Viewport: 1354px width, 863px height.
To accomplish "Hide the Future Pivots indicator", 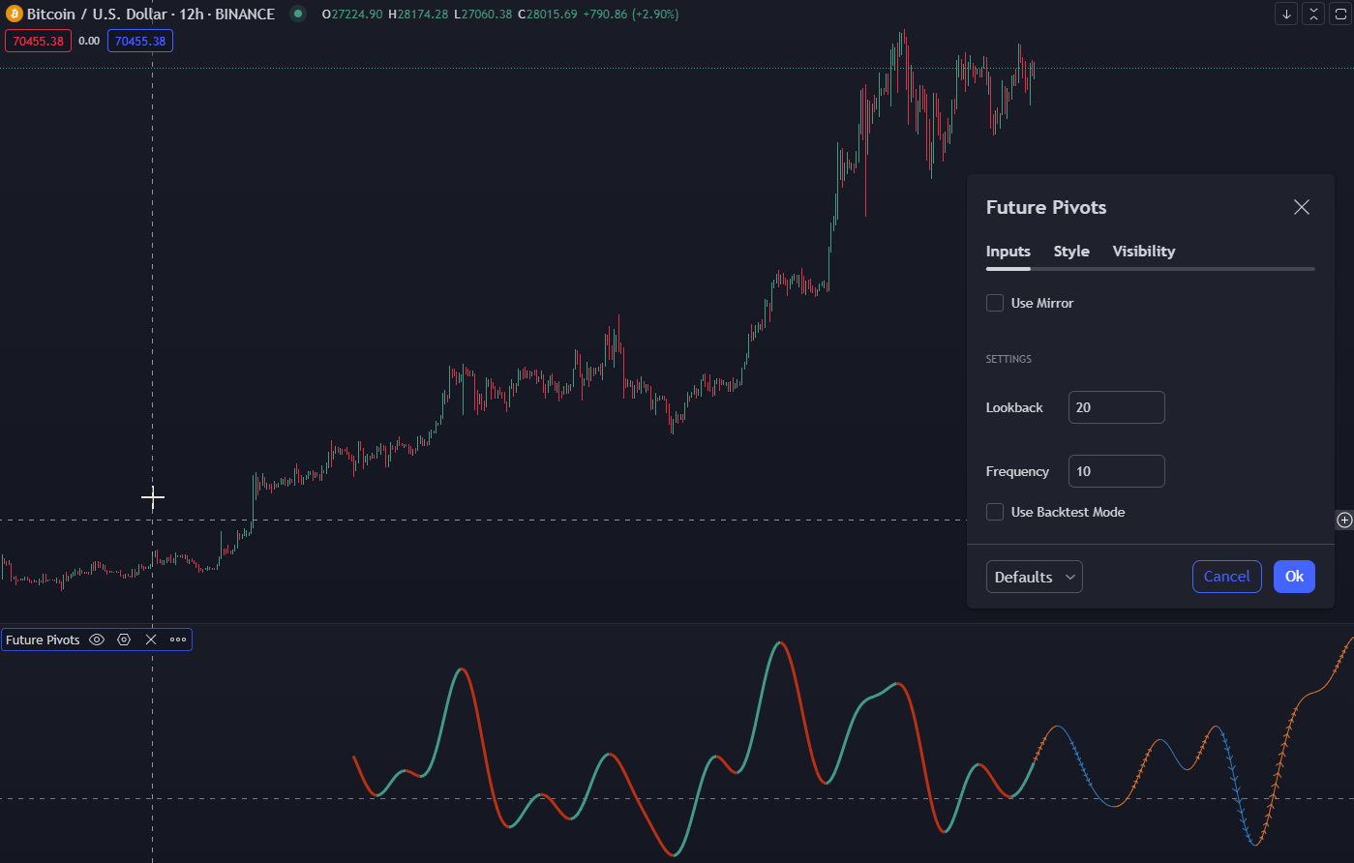I will coord(97,640).
